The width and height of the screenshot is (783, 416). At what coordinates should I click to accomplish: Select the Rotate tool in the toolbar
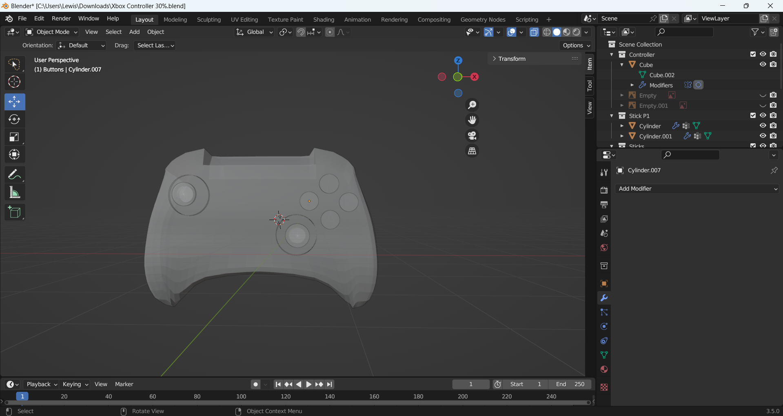[14, 119]
